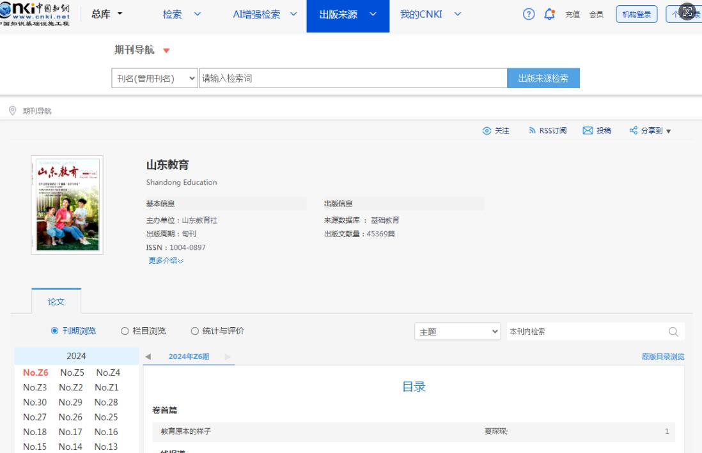Select issue No.30
The image size is (702, 453).
point(35,402)
